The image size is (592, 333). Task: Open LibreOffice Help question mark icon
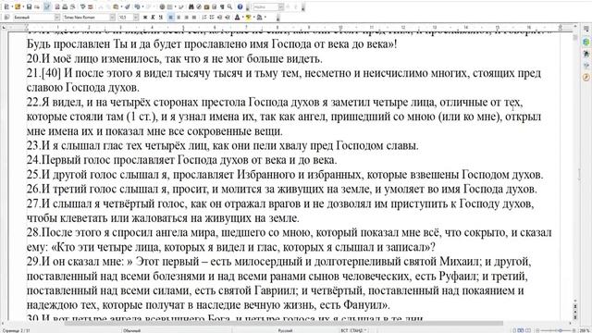pyautogui.click(x=240, y=6)
